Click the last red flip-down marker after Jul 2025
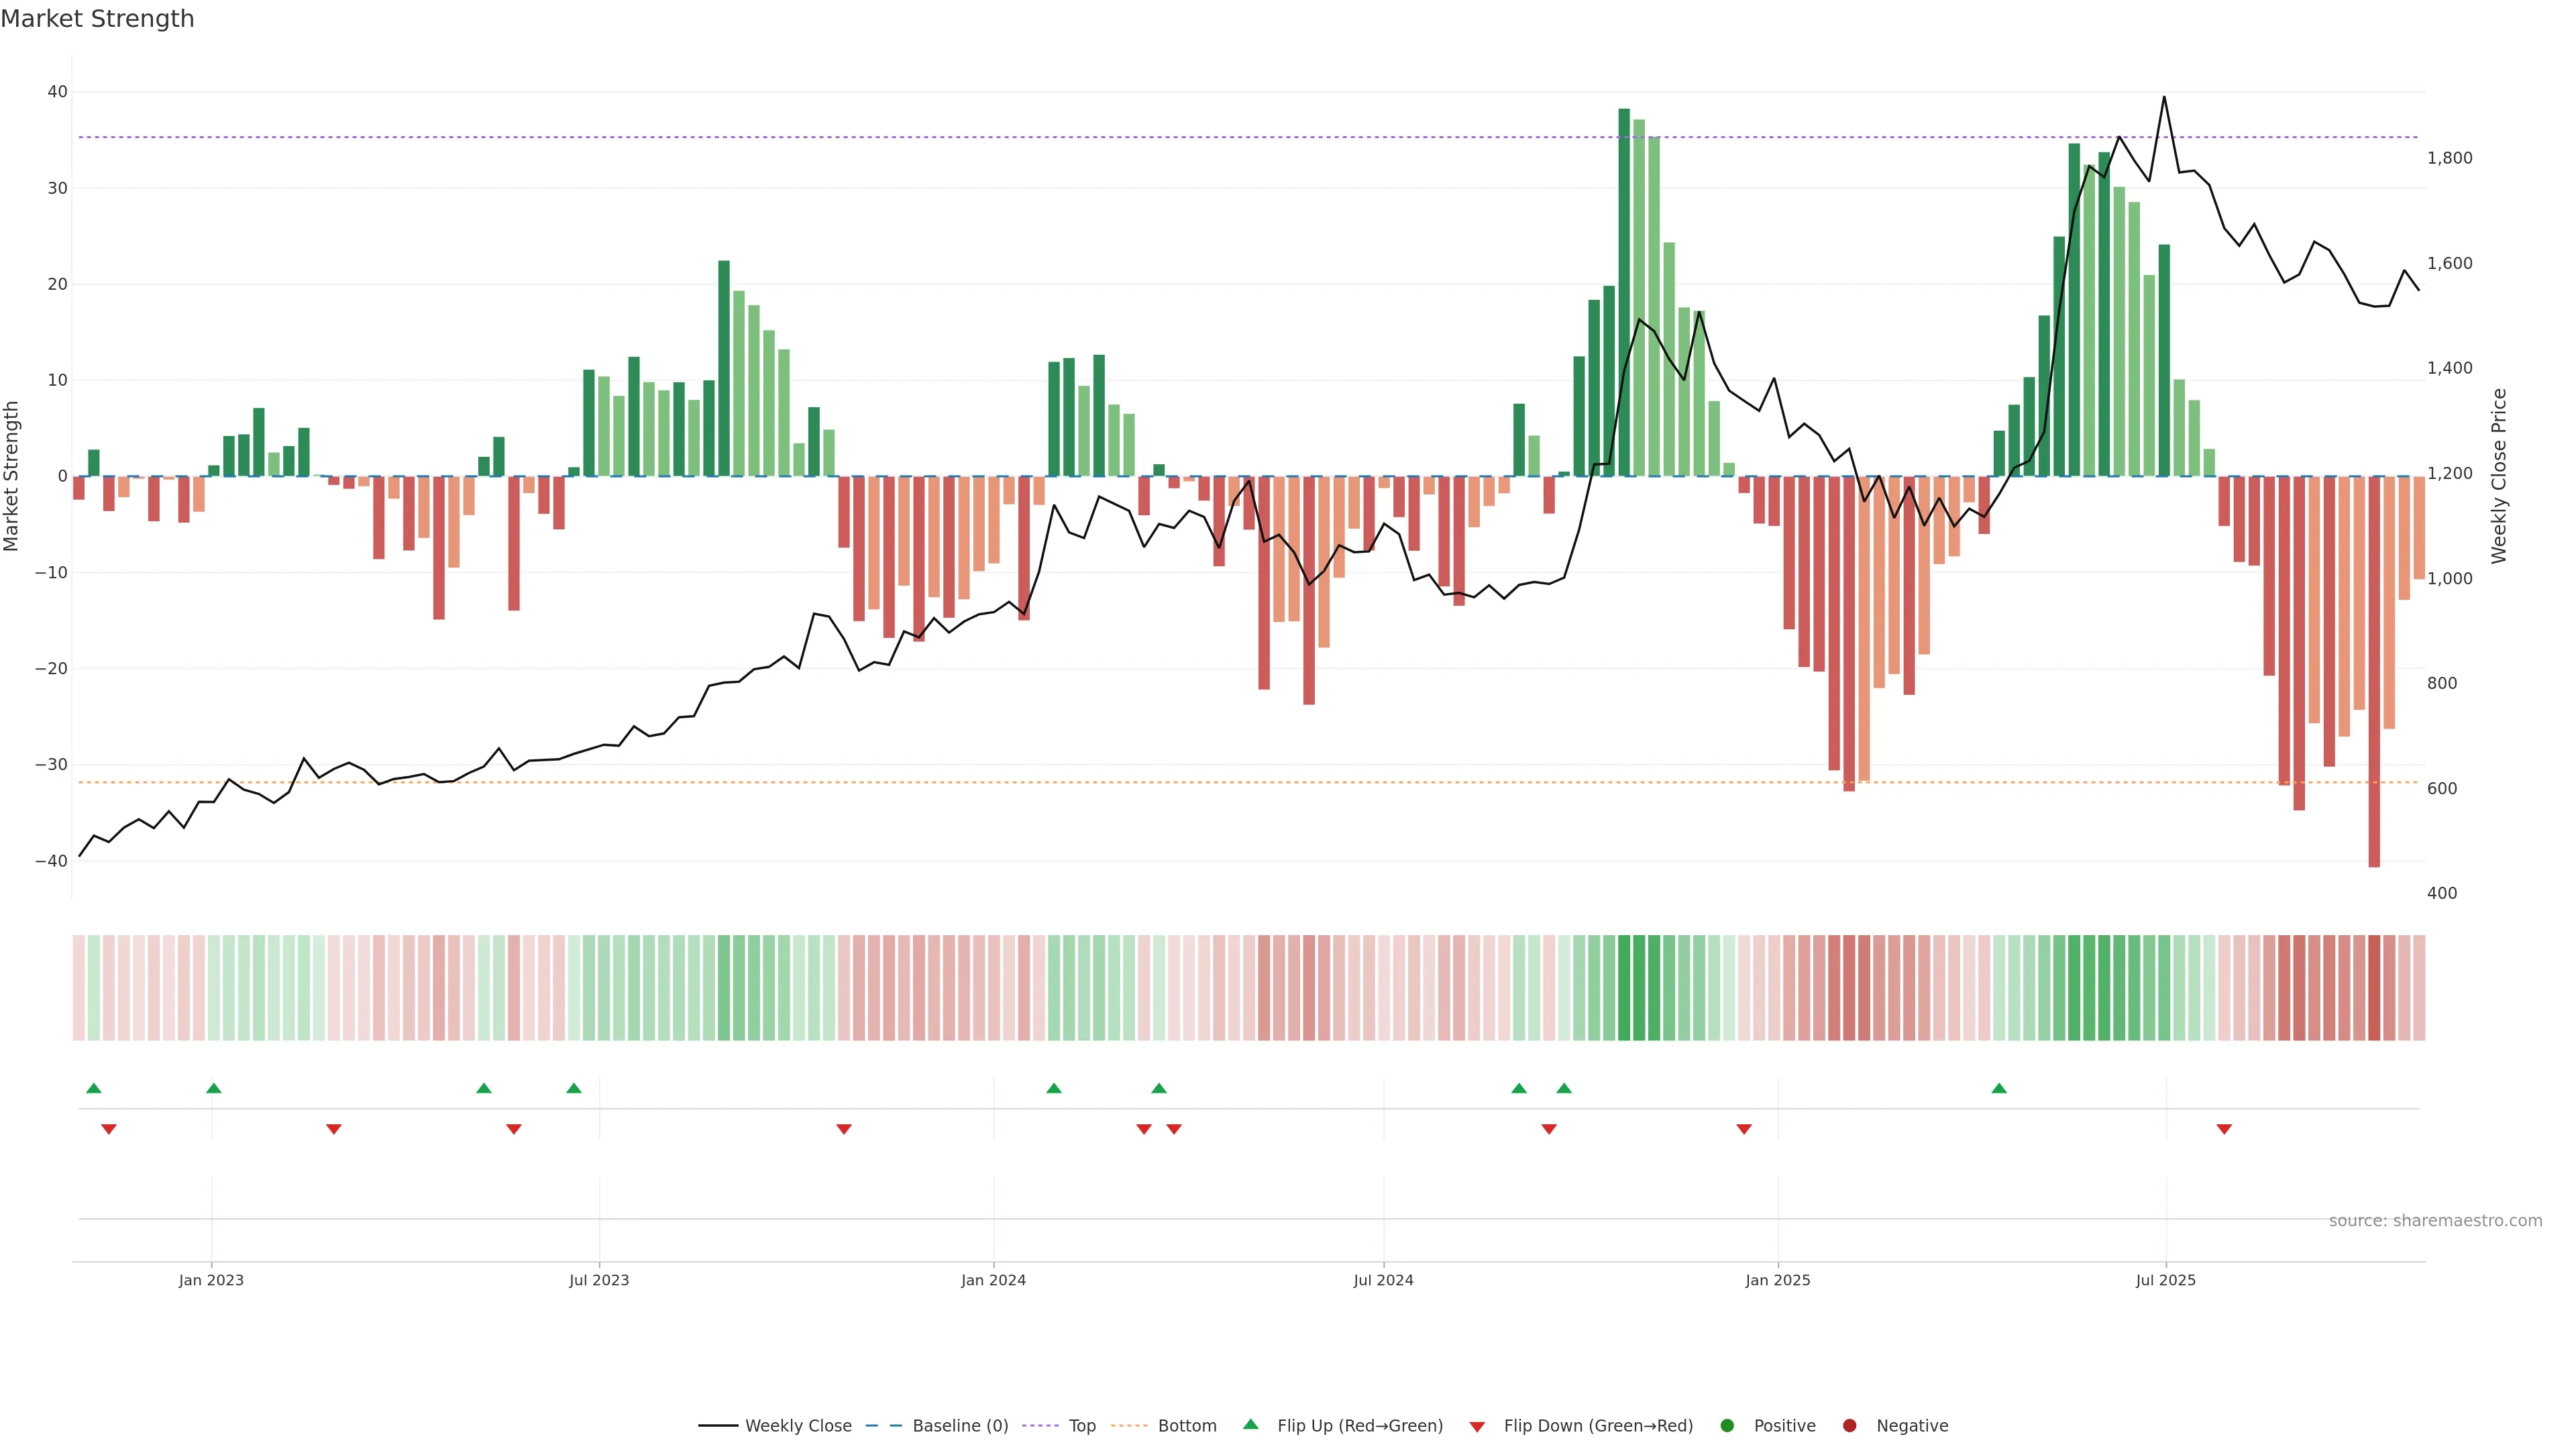 [x=2224, y=1129]
